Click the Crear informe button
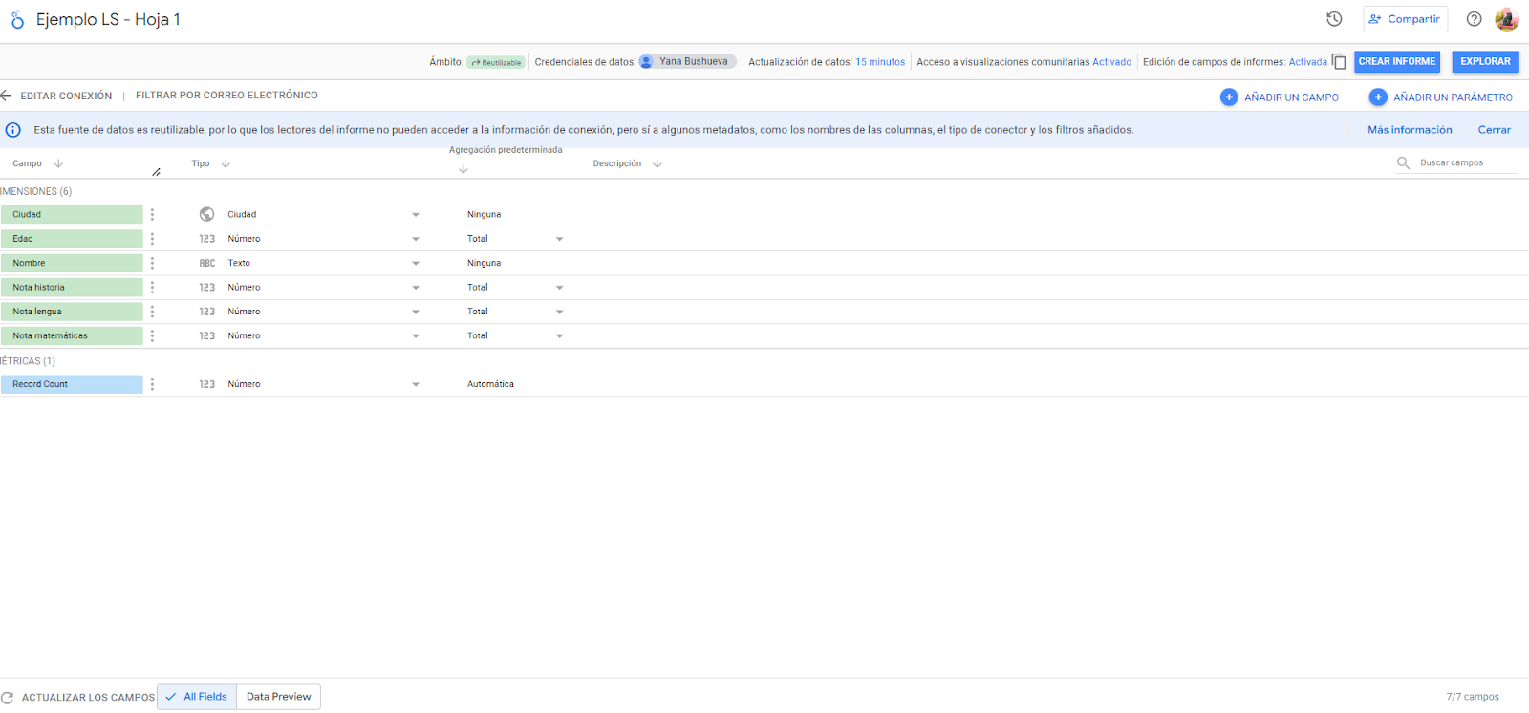The width and height of the screenshot is (1529, 713). point(1397,62)
